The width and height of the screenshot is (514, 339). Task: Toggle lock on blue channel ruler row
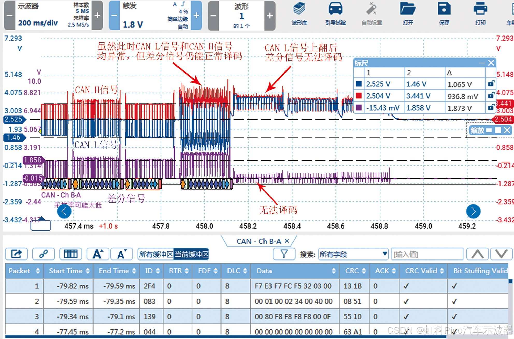(491, 84)
